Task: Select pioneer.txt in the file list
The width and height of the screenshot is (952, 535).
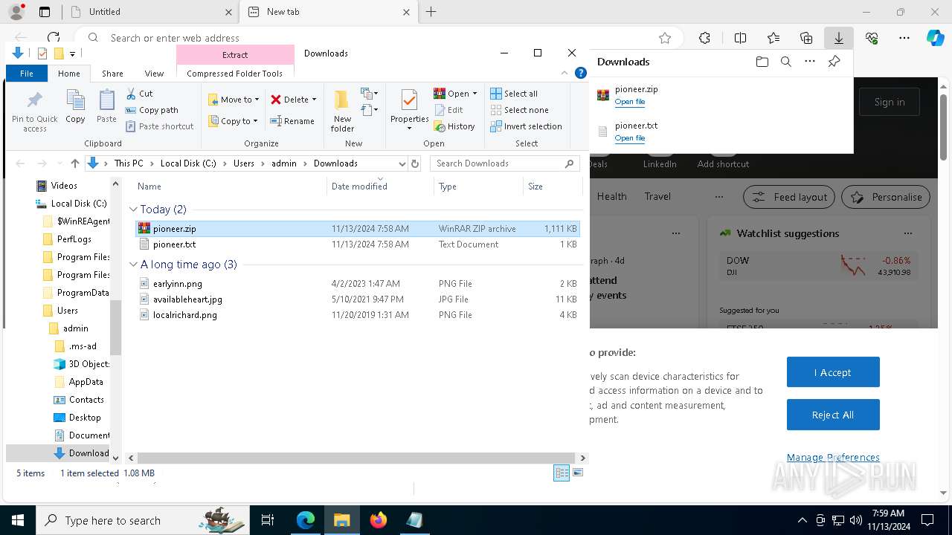Action: (357, 244)
